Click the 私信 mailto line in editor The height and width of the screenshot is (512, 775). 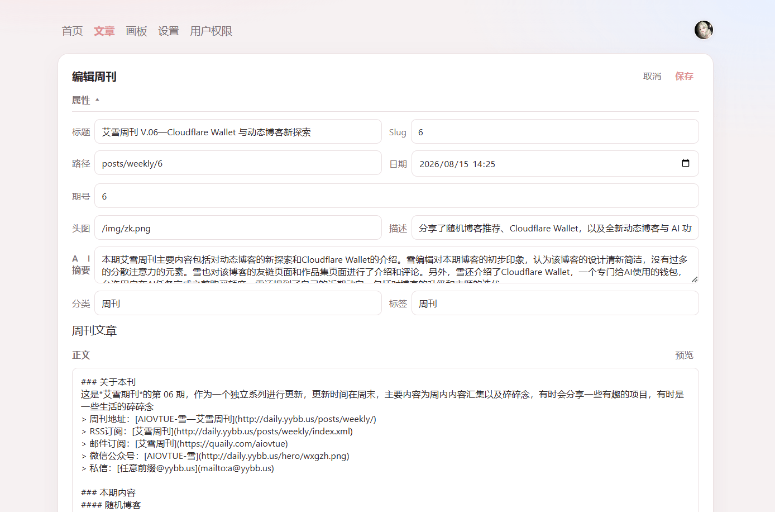(x=178, y=468)
